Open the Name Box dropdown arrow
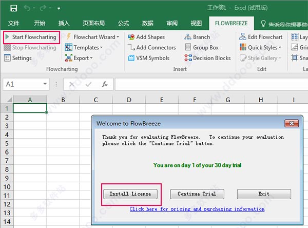 tap(45, 84)
